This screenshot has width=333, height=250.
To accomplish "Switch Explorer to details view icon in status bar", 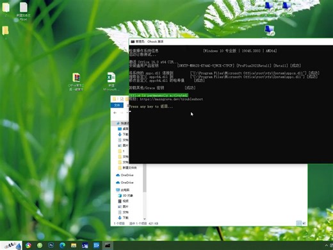I will tap(298, 223).
